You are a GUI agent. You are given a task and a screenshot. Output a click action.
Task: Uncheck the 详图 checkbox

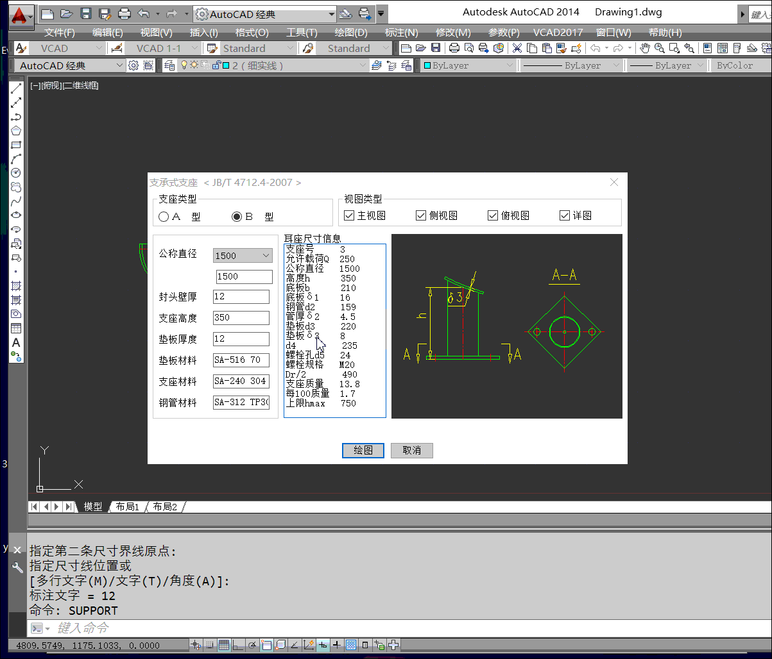click(565, 215)
